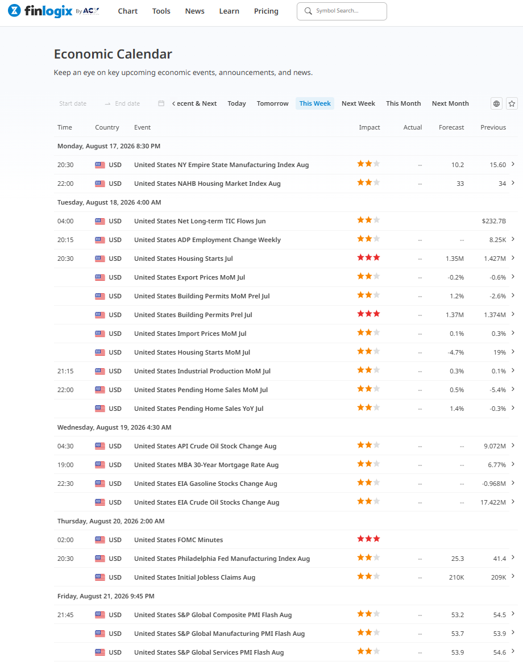The width and height of the screenshot is (523, 666).
Task: Expand the Initial Jobless Claims Aug row
Action: coord(513,576)
